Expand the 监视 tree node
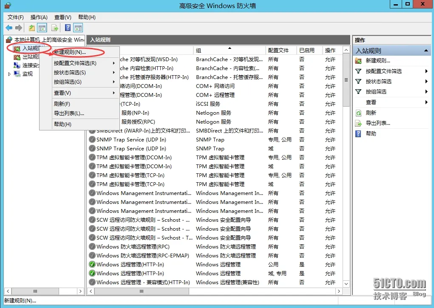Screen dimensions: 434x308 point(9,74)
